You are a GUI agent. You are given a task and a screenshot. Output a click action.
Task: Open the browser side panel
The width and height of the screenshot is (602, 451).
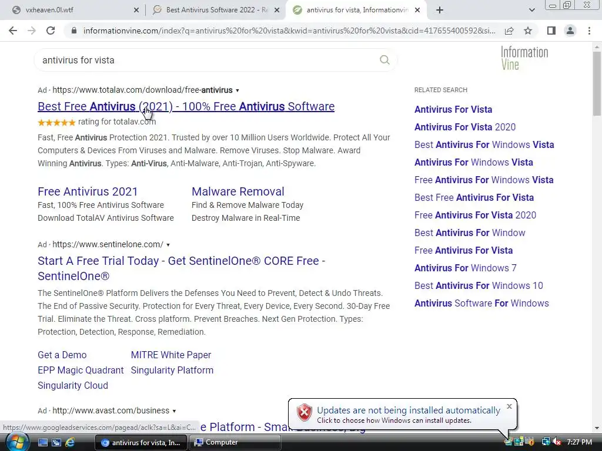click(551, 31)
